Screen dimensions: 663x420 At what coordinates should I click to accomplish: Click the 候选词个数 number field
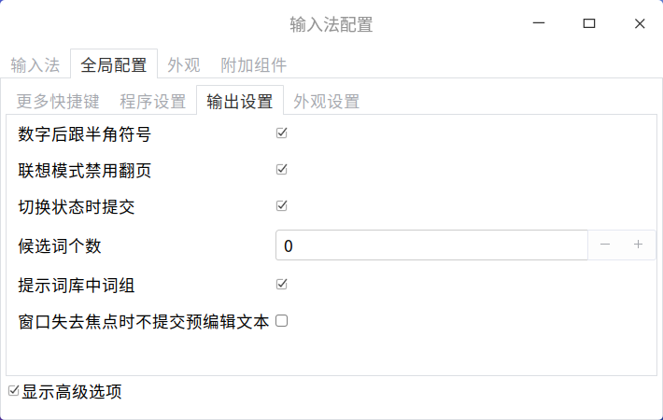431,245
